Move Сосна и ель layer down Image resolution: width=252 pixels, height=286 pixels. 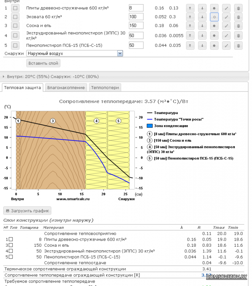tap(202, 26)
